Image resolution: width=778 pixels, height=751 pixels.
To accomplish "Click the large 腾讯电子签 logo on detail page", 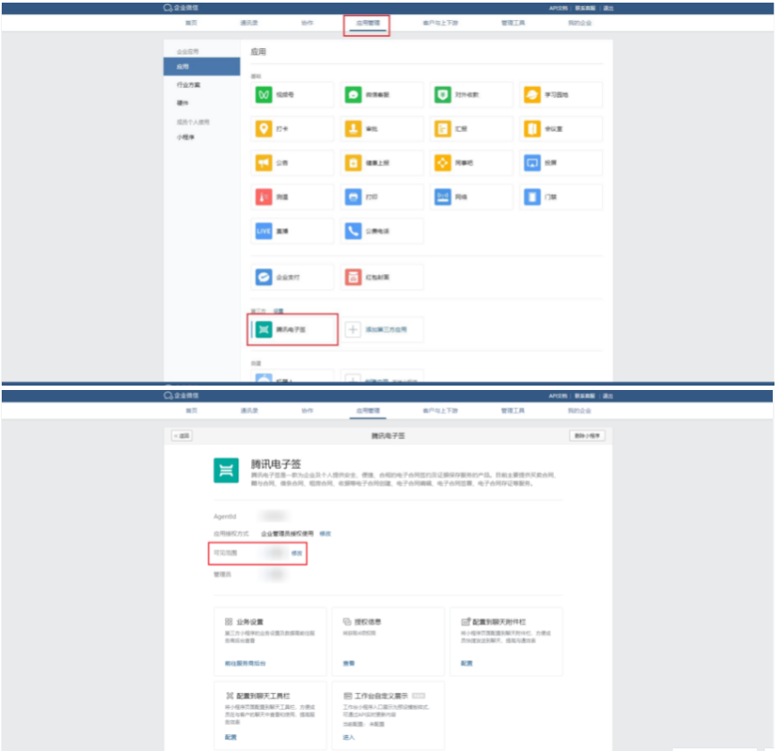I will click(226, 470).
